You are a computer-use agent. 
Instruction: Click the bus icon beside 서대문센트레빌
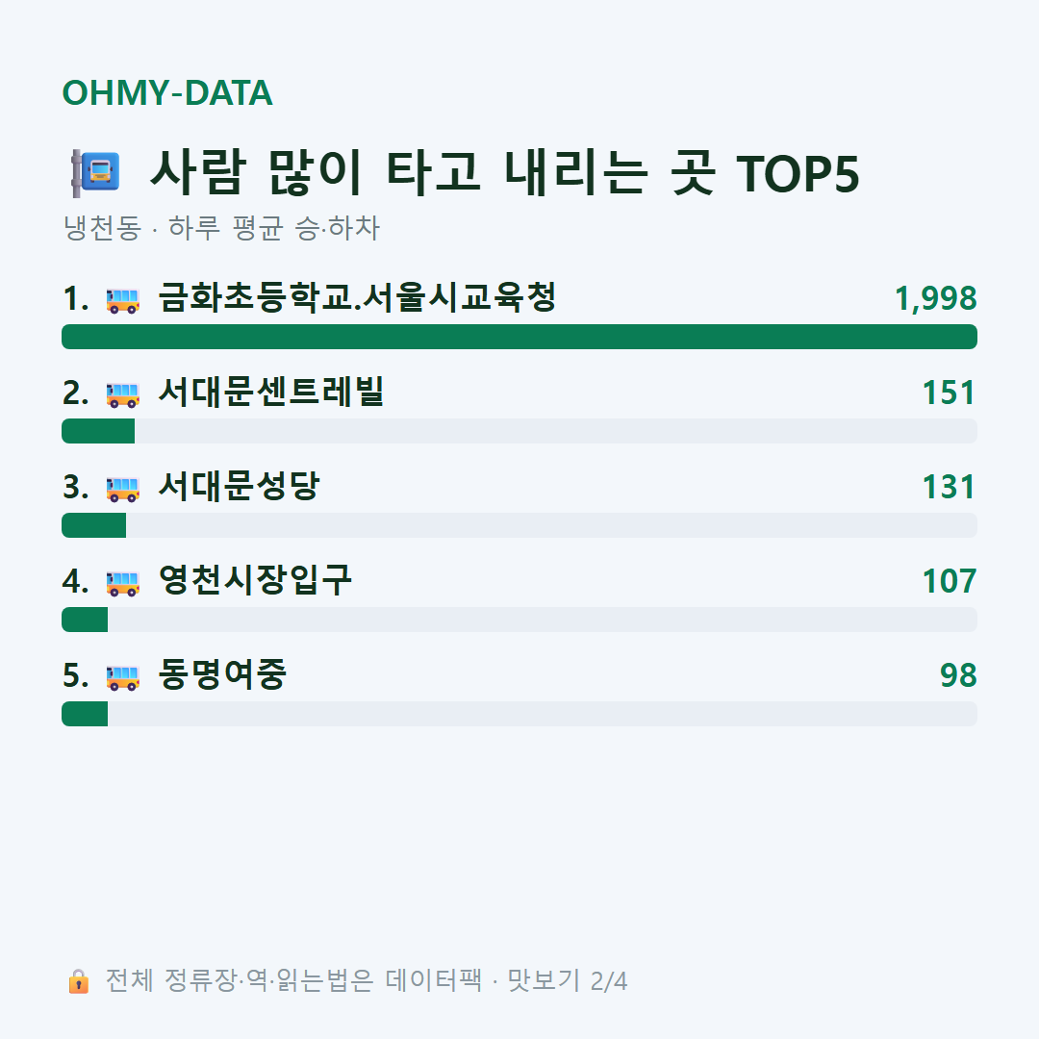point(123,393)
